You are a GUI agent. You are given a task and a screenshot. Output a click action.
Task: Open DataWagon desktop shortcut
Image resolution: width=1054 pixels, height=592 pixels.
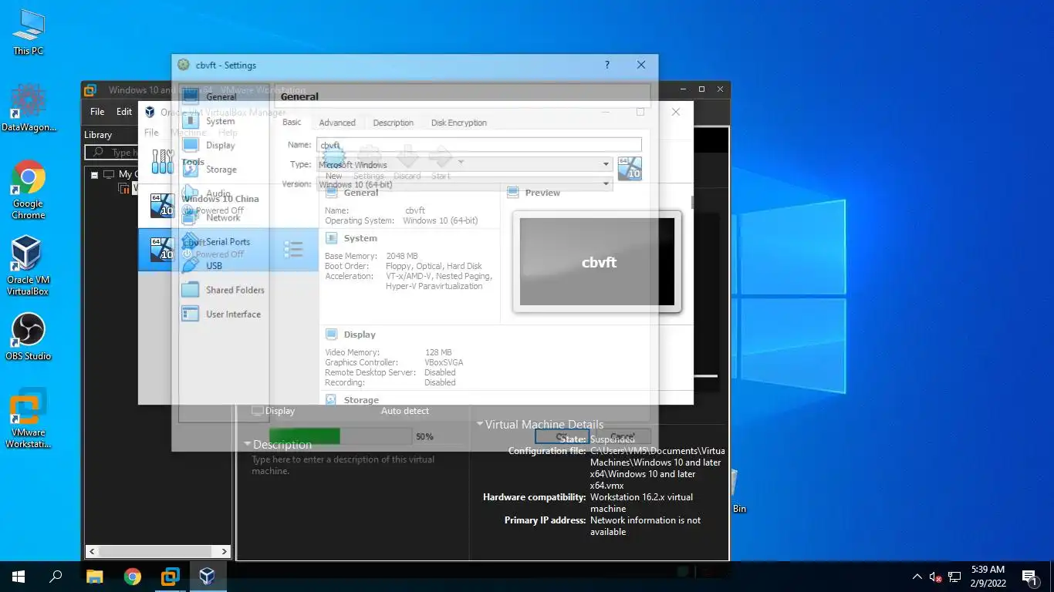[29, 109]
